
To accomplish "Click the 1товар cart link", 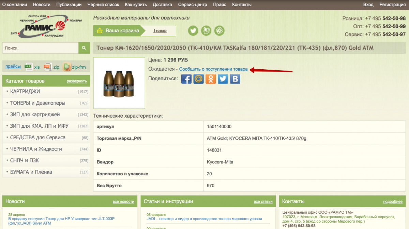I will pyautogui.click(x=160, y=31).
